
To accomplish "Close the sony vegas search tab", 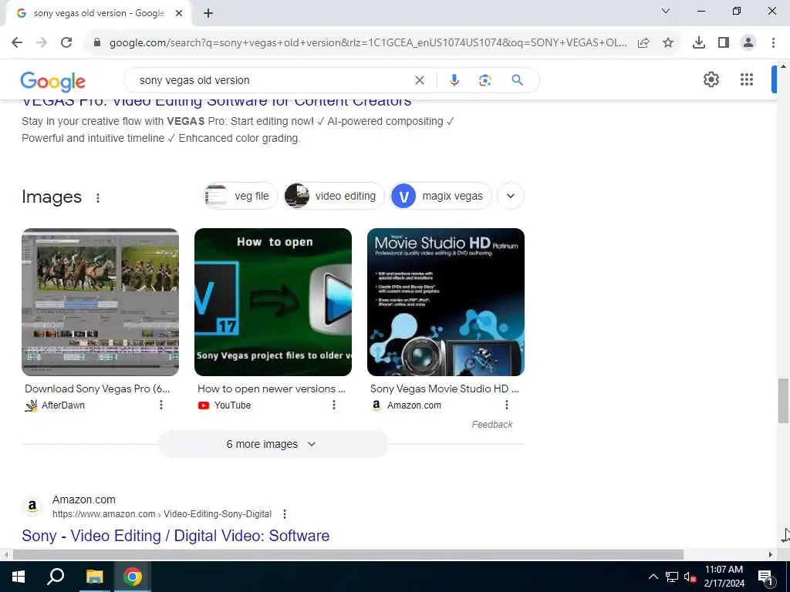I will point(179,13).
